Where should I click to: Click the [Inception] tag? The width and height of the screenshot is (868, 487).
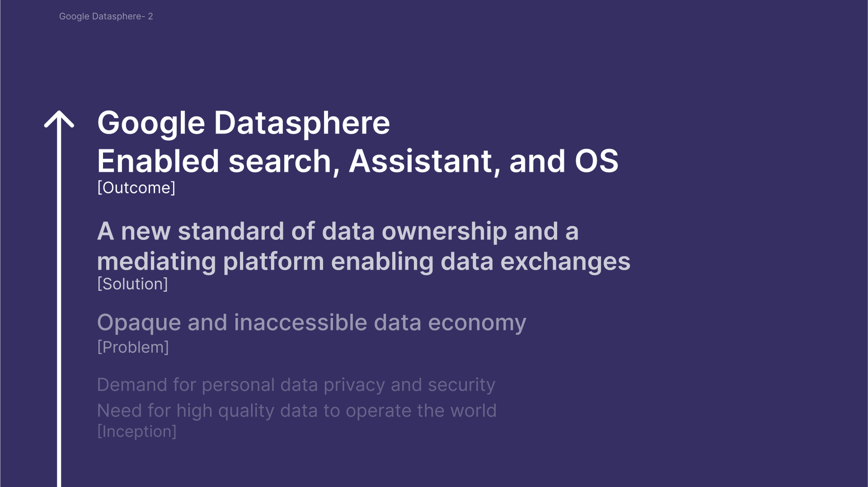tap(137, 431)
